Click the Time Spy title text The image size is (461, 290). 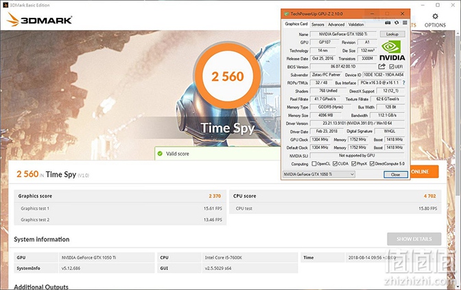click(x=228, y=128)
